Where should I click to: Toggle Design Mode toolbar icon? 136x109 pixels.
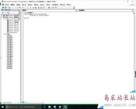point(36,8)
